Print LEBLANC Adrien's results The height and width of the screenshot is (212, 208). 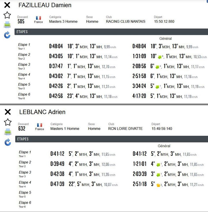tap(8, 132)
